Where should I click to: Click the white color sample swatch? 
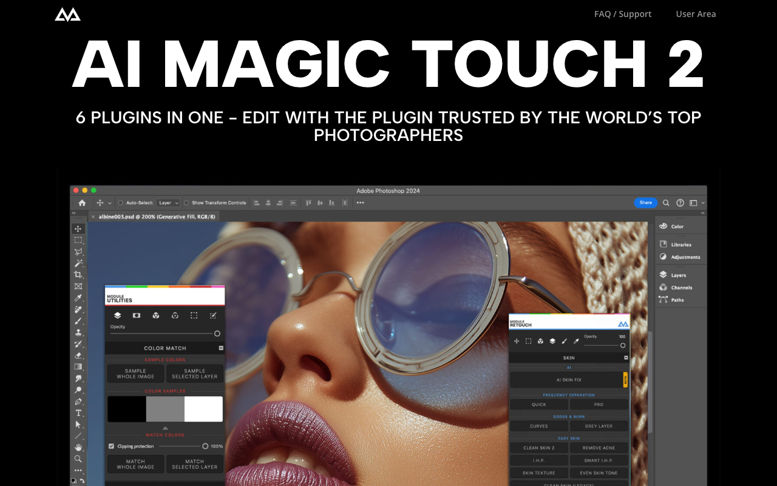coord(203,409)
